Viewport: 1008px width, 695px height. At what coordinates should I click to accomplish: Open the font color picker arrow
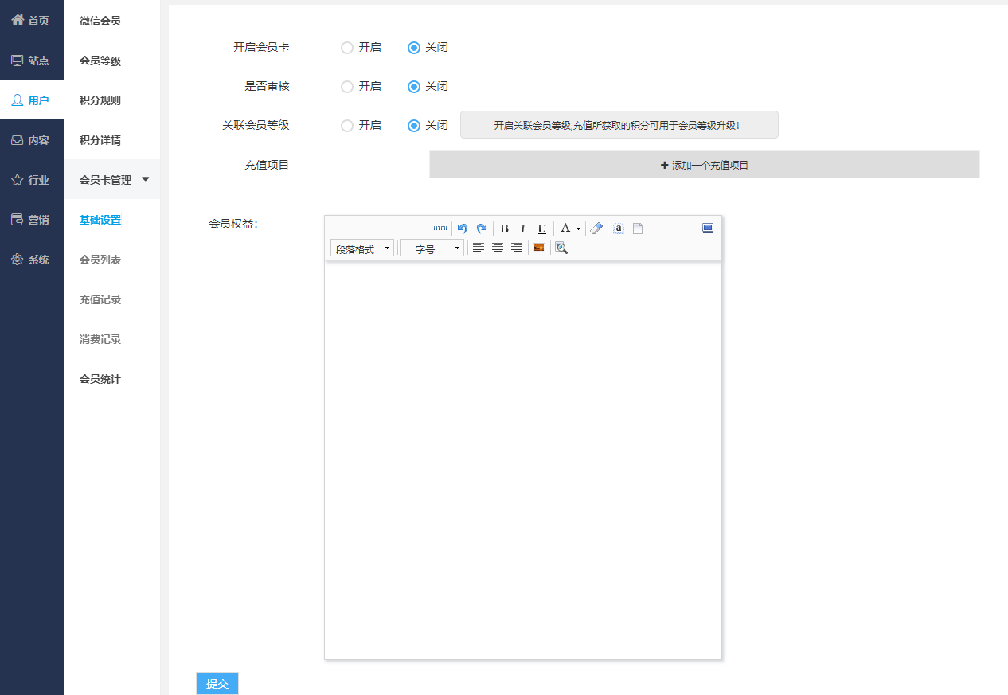pos(579,229)
